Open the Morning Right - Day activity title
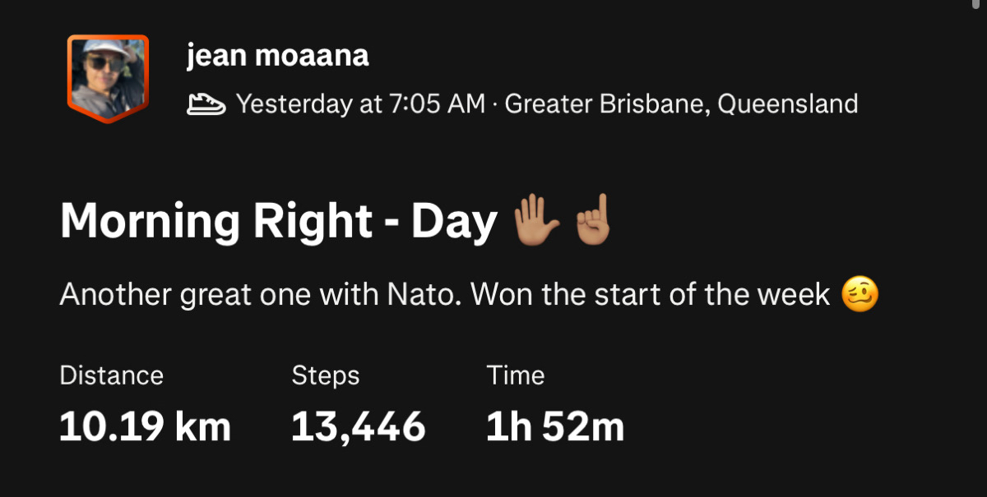The width and height of the screenshot is (987, 497). (279, 220)
